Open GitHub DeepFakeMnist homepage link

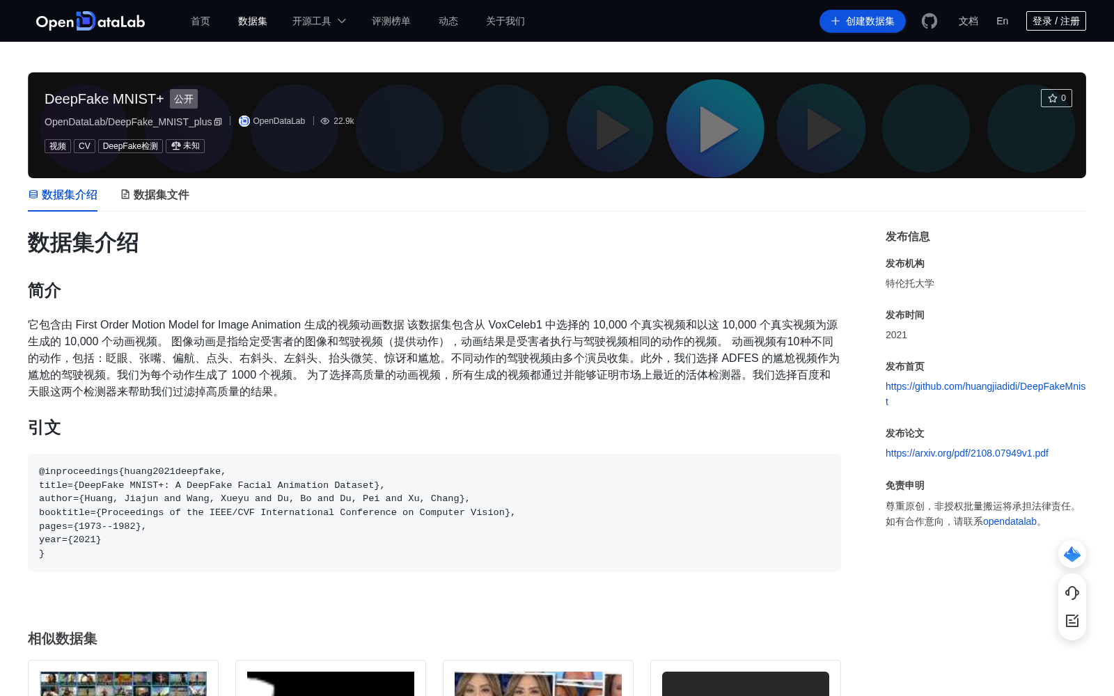985,394
